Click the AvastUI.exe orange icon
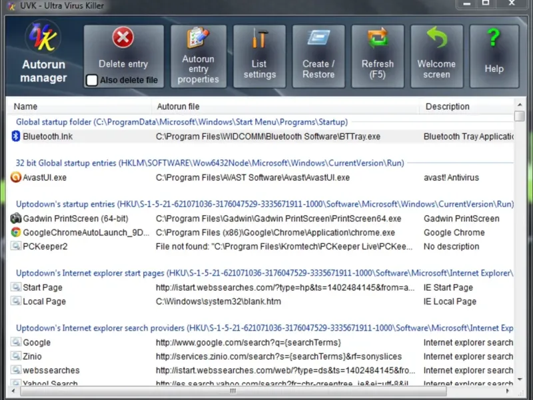The image size is (533, 400). click(x=15, y=177)
